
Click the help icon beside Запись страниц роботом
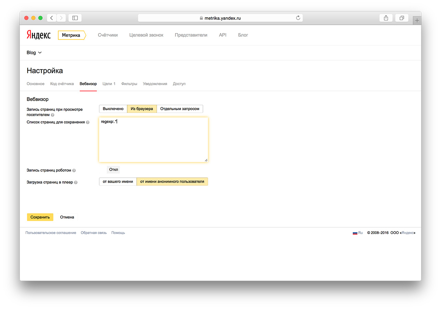click(74, 171)
